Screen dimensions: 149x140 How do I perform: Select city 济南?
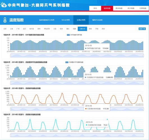tap(97, 29)
